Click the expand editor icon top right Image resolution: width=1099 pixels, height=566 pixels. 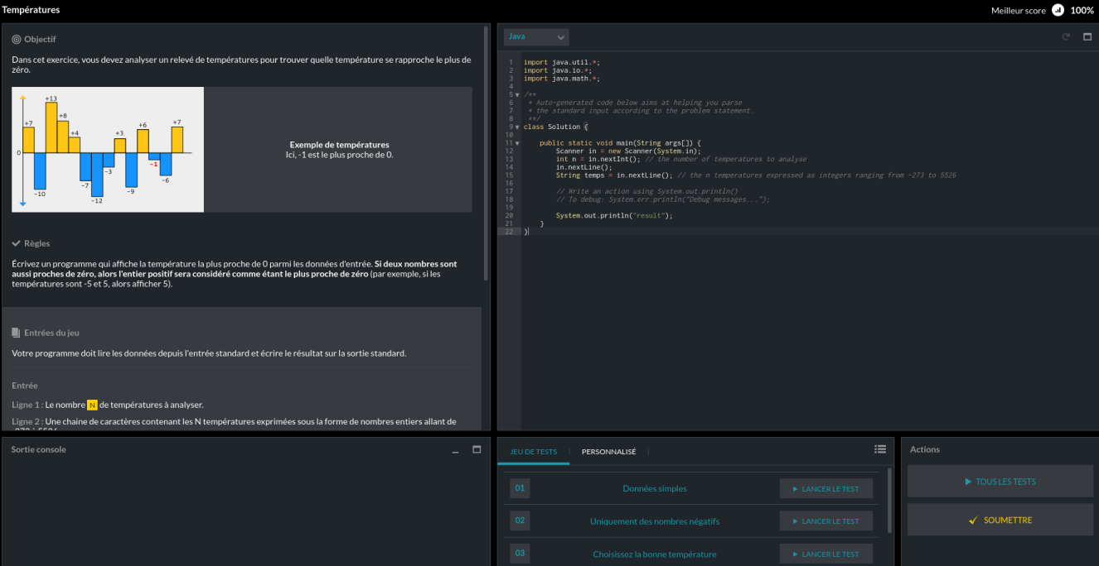(x=1087, y=36)
